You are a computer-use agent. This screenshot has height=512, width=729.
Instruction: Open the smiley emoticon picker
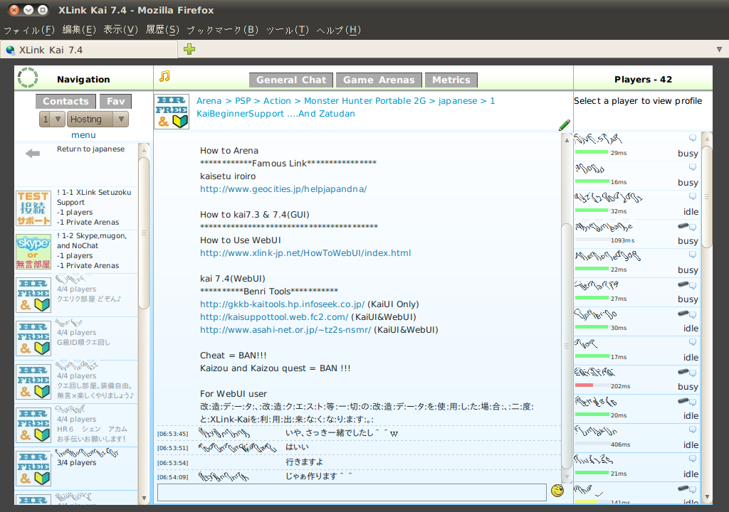[x=557, y=490]
